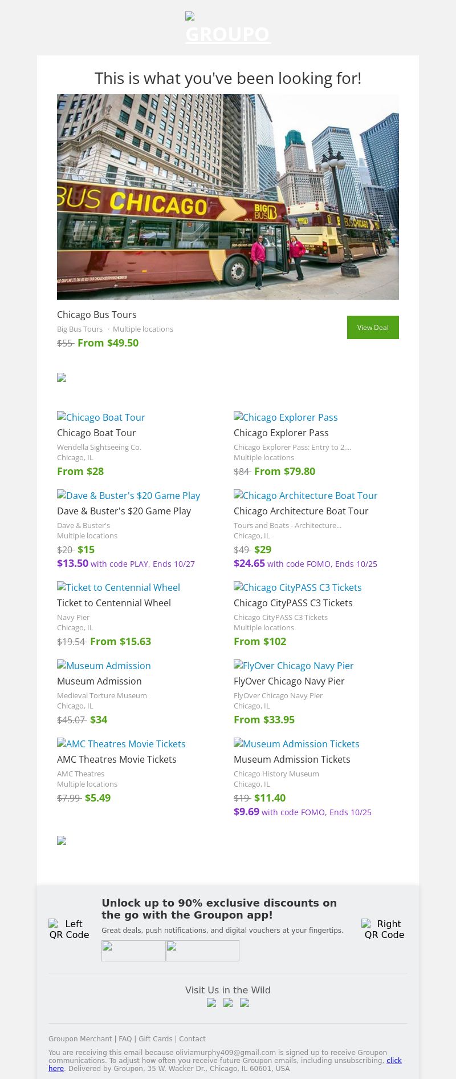This screenshot has width=456, height=1079.
Task: Click the left app store download badge
Action: click(x=133, y=951)
